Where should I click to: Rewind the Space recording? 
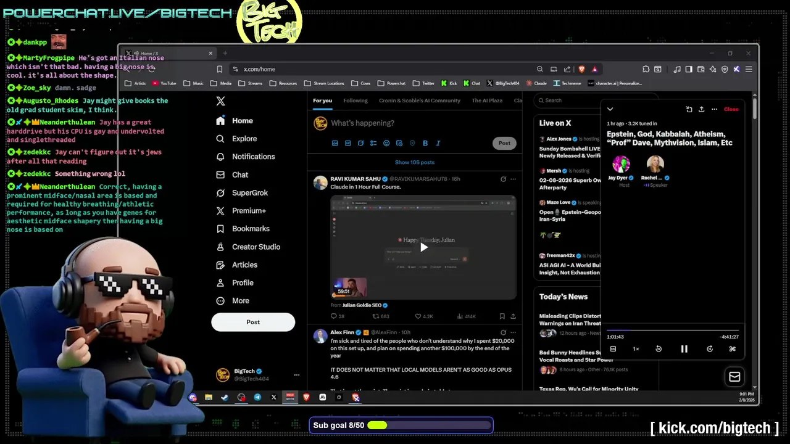click(659, 349)
